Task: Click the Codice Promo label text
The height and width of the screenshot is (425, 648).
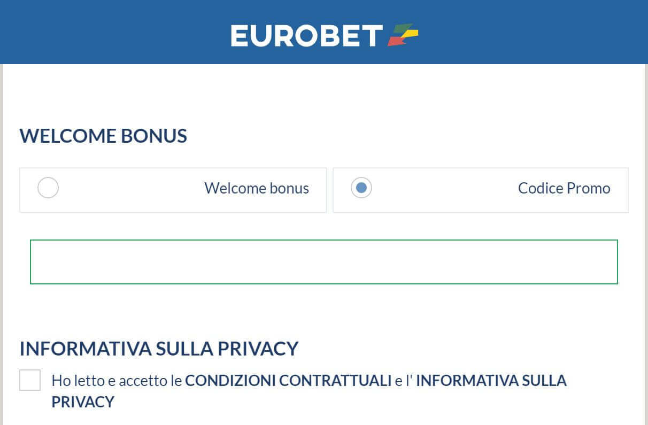Action: click(564, 188)
